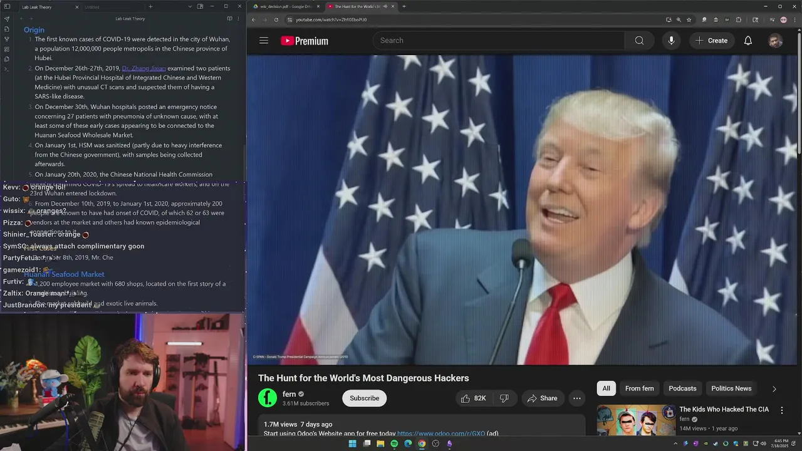The height and width of the screenshot is (451, 802).
Task: Navigate forward arrow in Obsidian note
Action: 30,19
